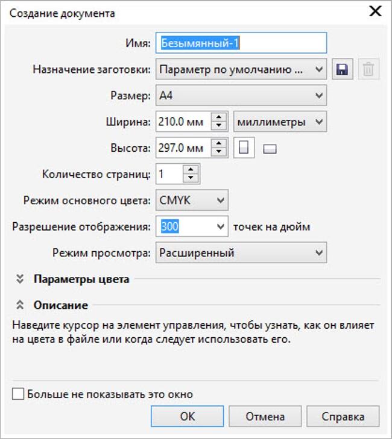Click the OK button
392x439 pixels.
pyautogui.click(x=187, y=416)
